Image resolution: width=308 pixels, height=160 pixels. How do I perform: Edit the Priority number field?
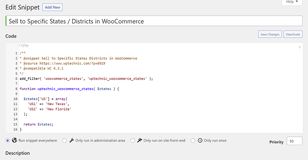point(294,141)
